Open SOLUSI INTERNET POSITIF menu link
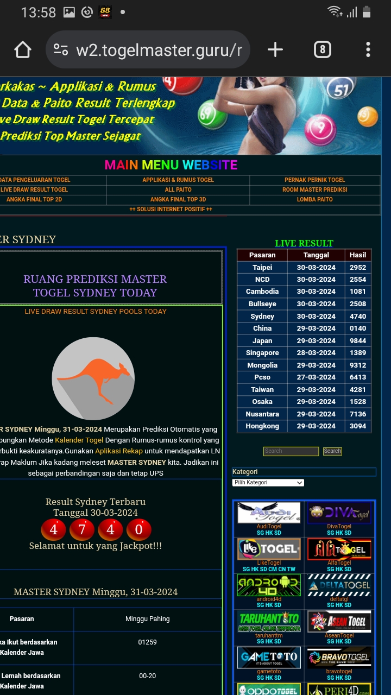This screenshot has height=695, width=391. tap(171, 210)
